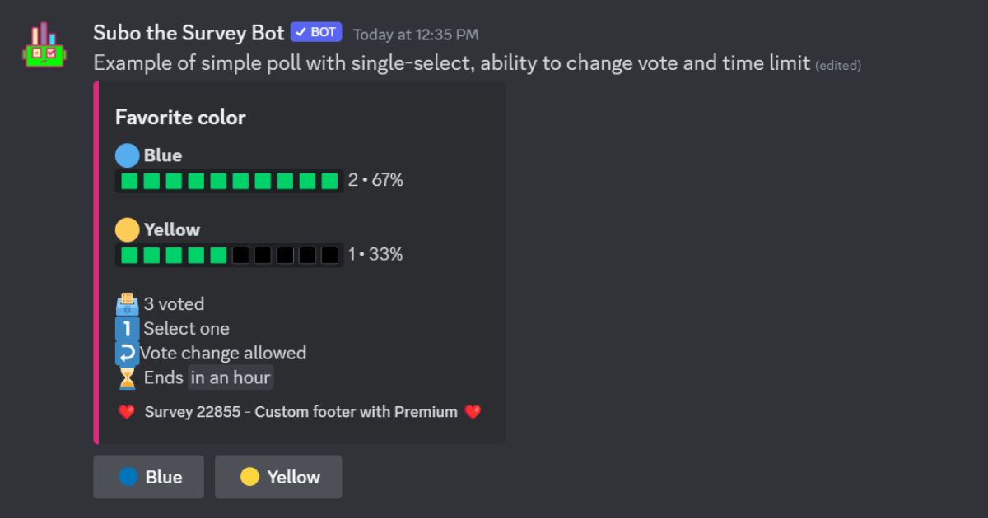Click the Blue green progress bar

point(230,181)
